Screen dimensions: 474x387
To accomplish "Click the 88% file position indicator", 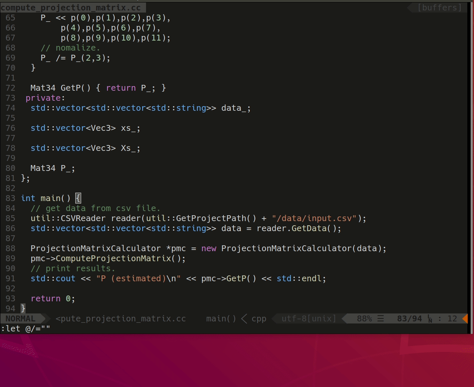I will click(364, 318).
